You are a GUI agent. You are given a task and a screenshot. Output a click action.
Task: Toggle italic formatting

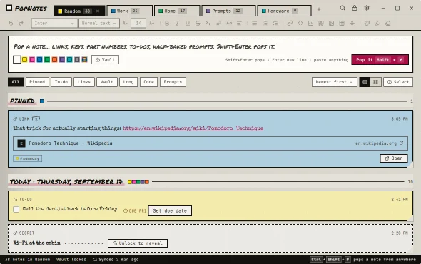(x=177, y=24)
